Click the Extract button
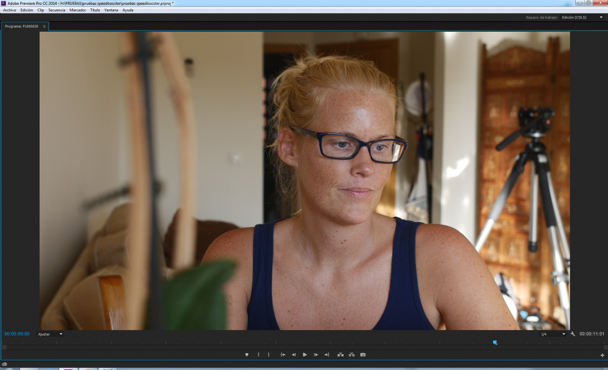Screen dimensions: 608x370 [x=351, y=354]
